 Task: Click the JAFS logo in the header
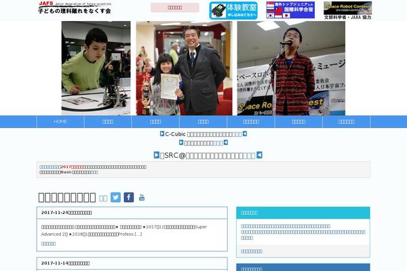(75, 7)
